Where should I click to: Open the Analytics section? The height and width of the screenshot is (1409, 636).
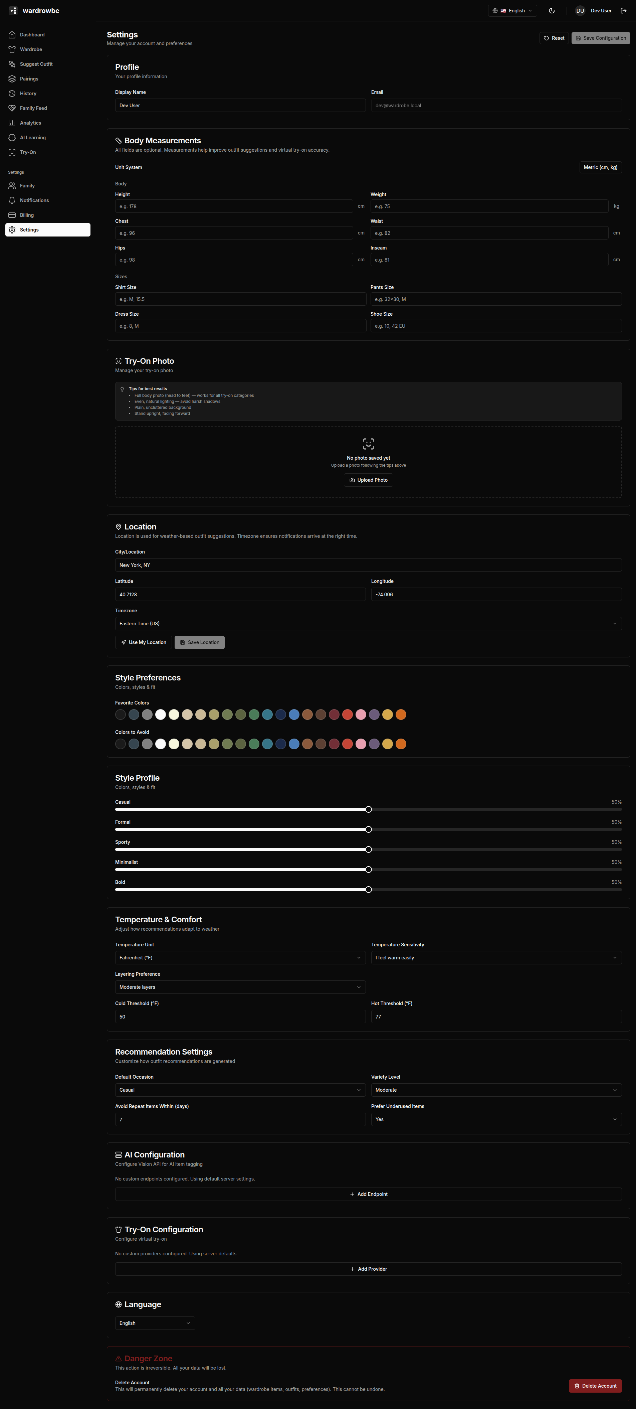click(30, 123)
